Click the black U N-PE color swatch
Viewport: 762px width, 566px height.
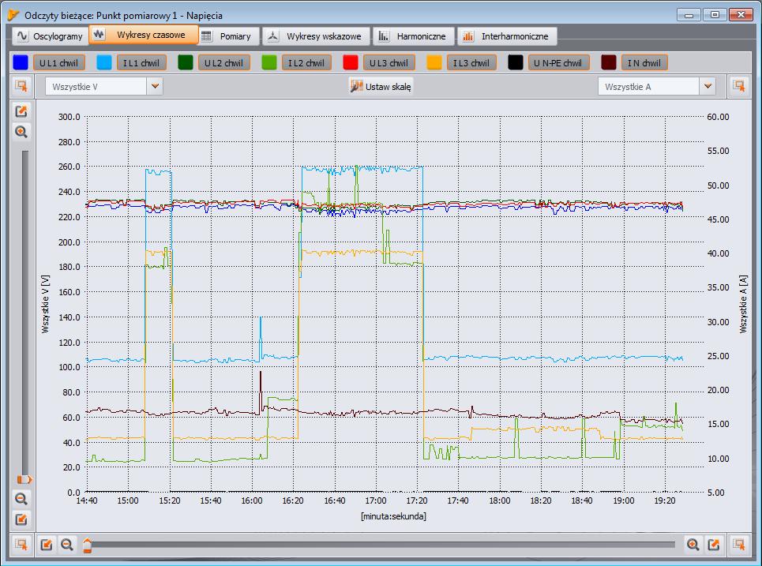[516, 62]
